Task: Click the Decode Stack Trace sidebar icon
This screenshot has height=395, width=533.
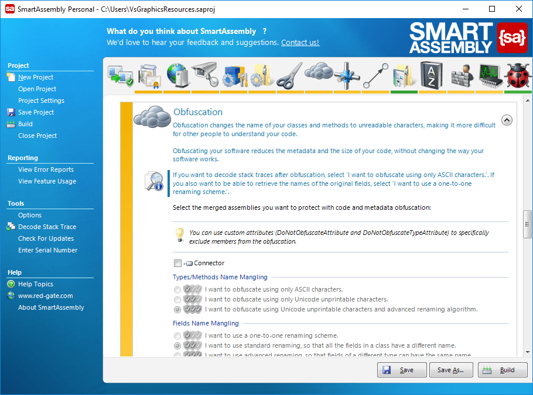Action: coord(11,227)
